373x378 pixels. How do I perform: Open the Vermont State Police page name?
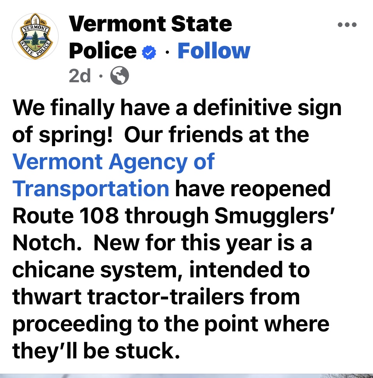pyautogui.click(x=151, y=37)
